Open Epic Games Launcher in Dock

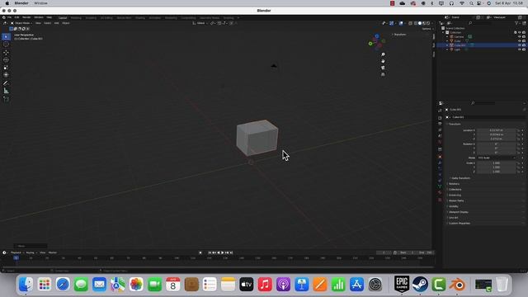point(402,285)
